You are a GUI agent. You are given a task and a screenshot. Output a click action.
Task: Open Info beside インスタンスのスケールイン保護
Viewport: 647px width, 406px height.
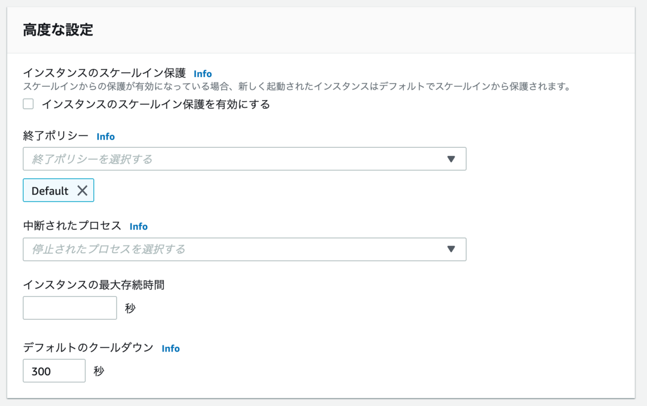pyautogui.click(x=202, y=73)
